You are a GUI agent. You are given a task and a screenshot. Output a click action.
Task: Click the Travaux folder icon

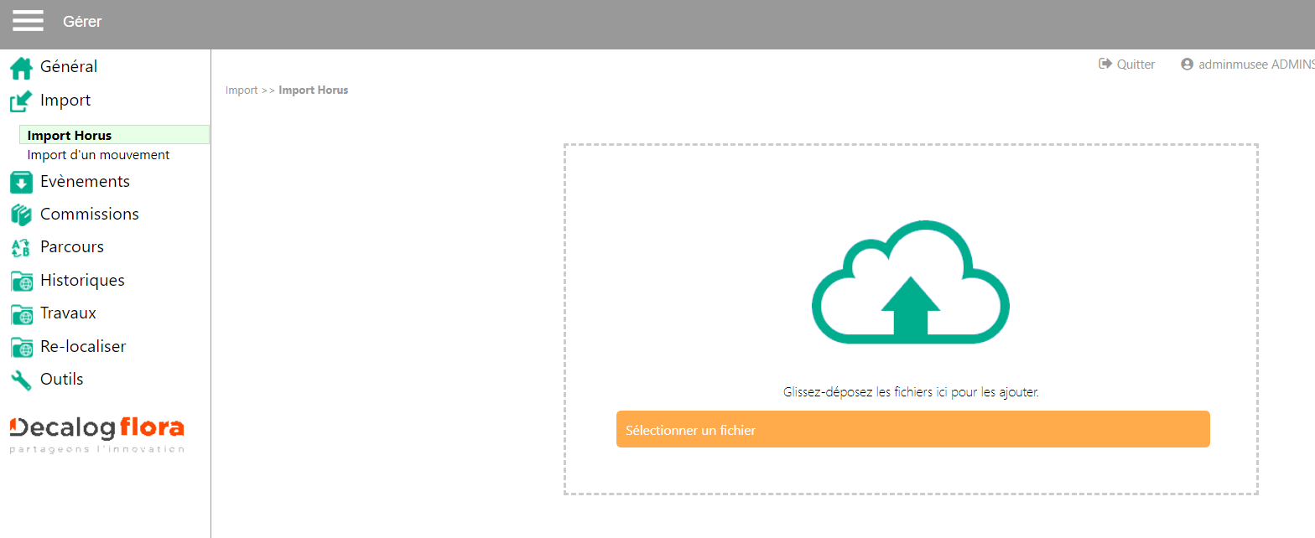21,314
